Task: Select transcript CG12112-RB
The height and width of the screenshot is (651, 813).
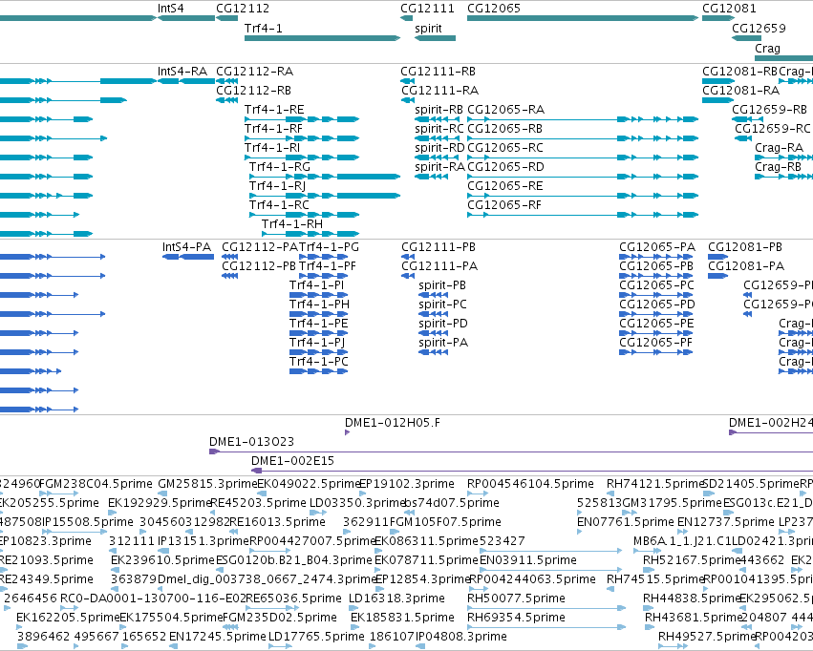Action: click(x=227, y=100)
